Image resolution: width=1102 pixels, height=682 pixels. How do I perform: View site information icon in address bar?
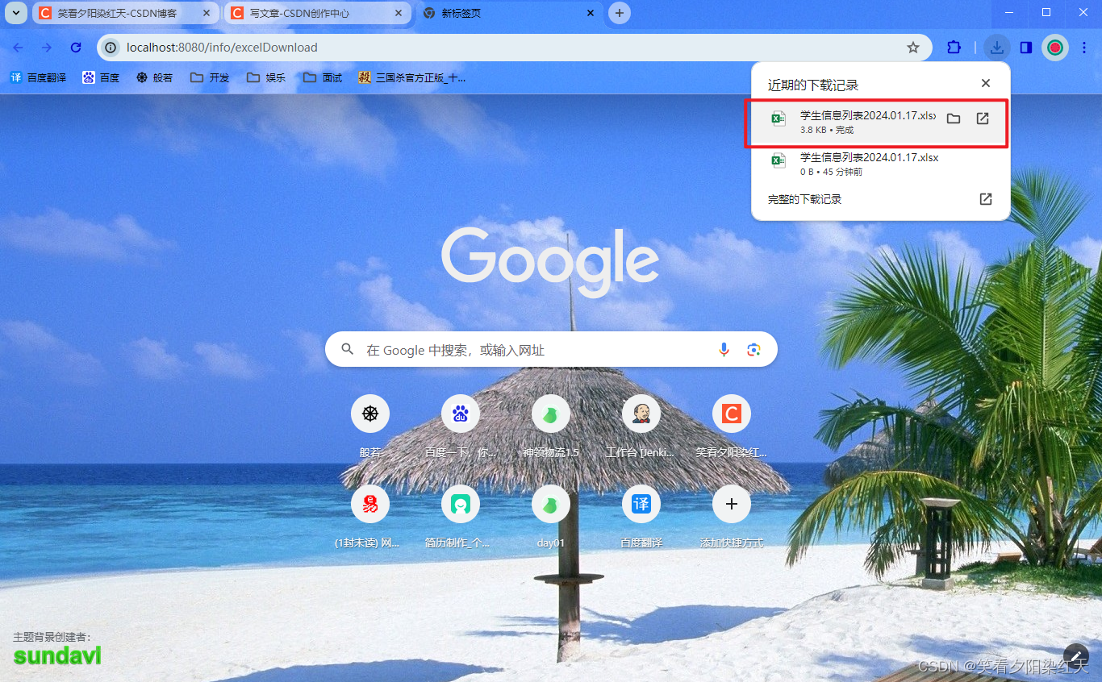[111, 48]
